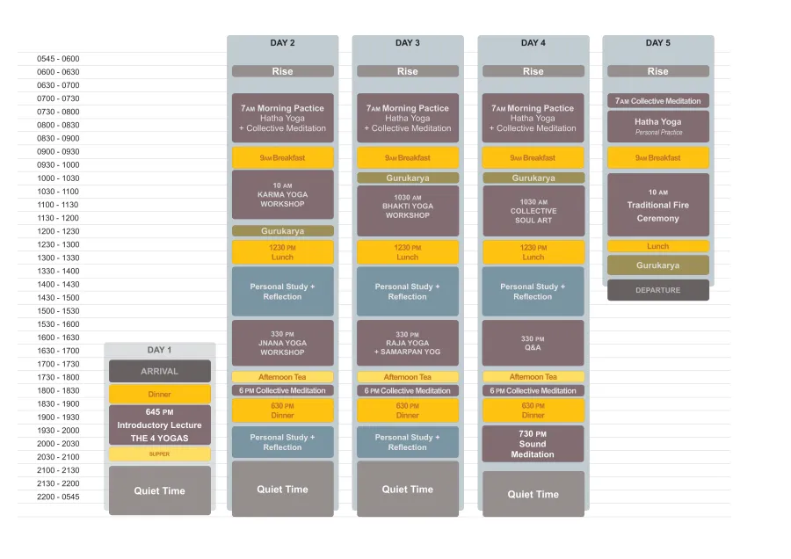Click the Day 4 Rise block
Viewport: 791px width, 559px height.
533,71
